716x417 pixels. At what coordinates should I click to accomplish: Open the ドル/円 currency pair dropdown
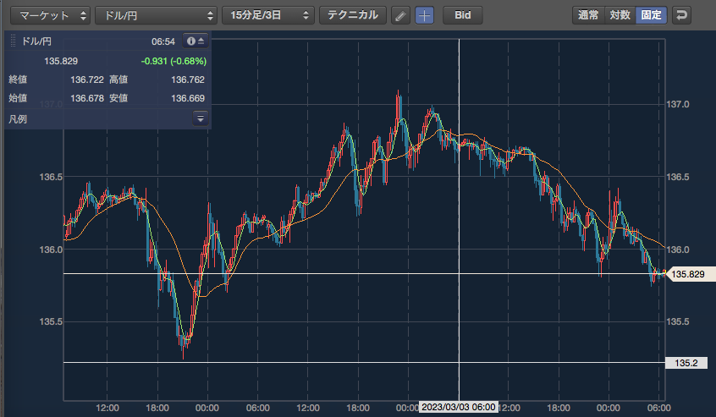coord(157,15)
